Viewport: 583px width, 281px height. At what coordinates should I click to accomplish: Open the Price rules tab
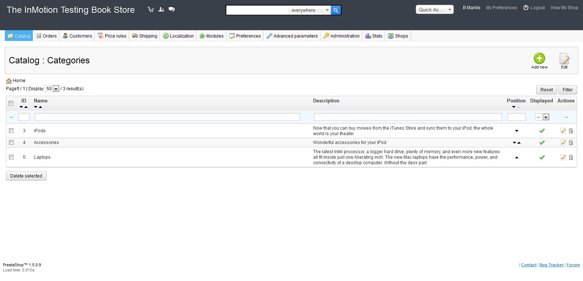112,36
